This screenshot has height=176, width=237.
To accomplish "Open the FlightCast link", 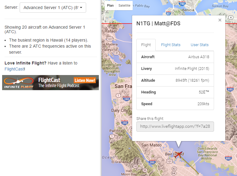I will (x=14, y=69).
